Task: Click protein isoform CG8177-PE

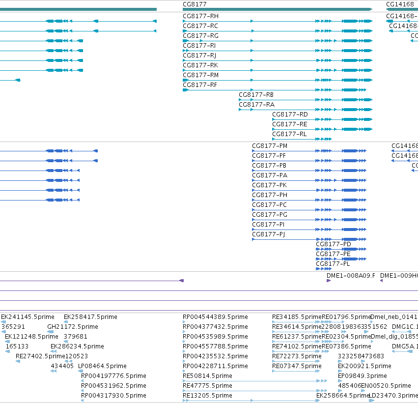Action: pyautogui.click(x=333, y=254)
